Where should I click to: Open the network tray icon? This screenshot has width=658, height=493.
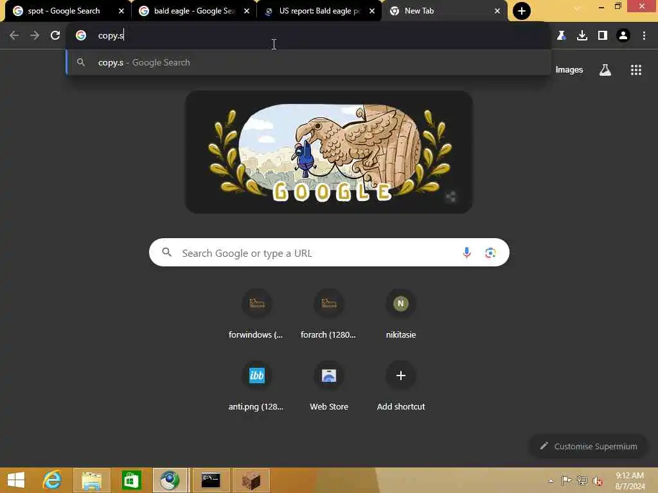point(582,480)
